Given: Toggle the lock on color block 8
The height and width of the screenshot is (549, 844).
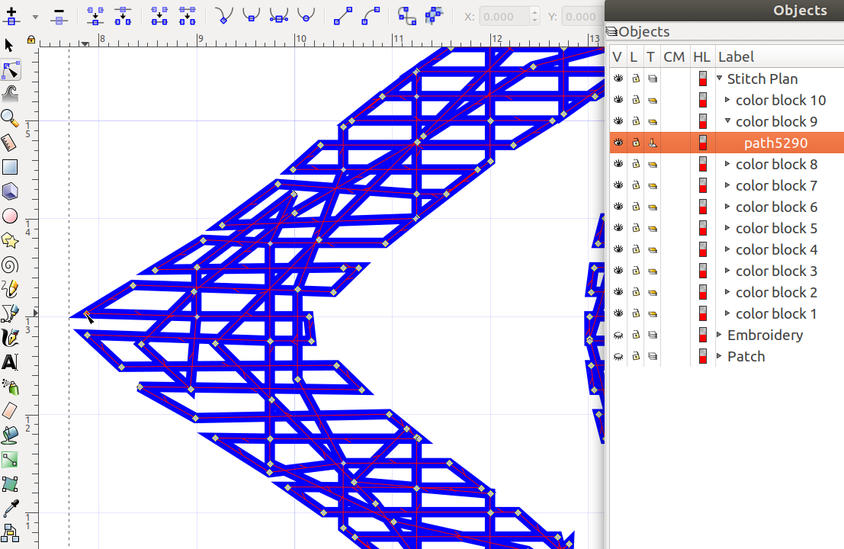Looking at the screenshot, I should pos(635,164).
